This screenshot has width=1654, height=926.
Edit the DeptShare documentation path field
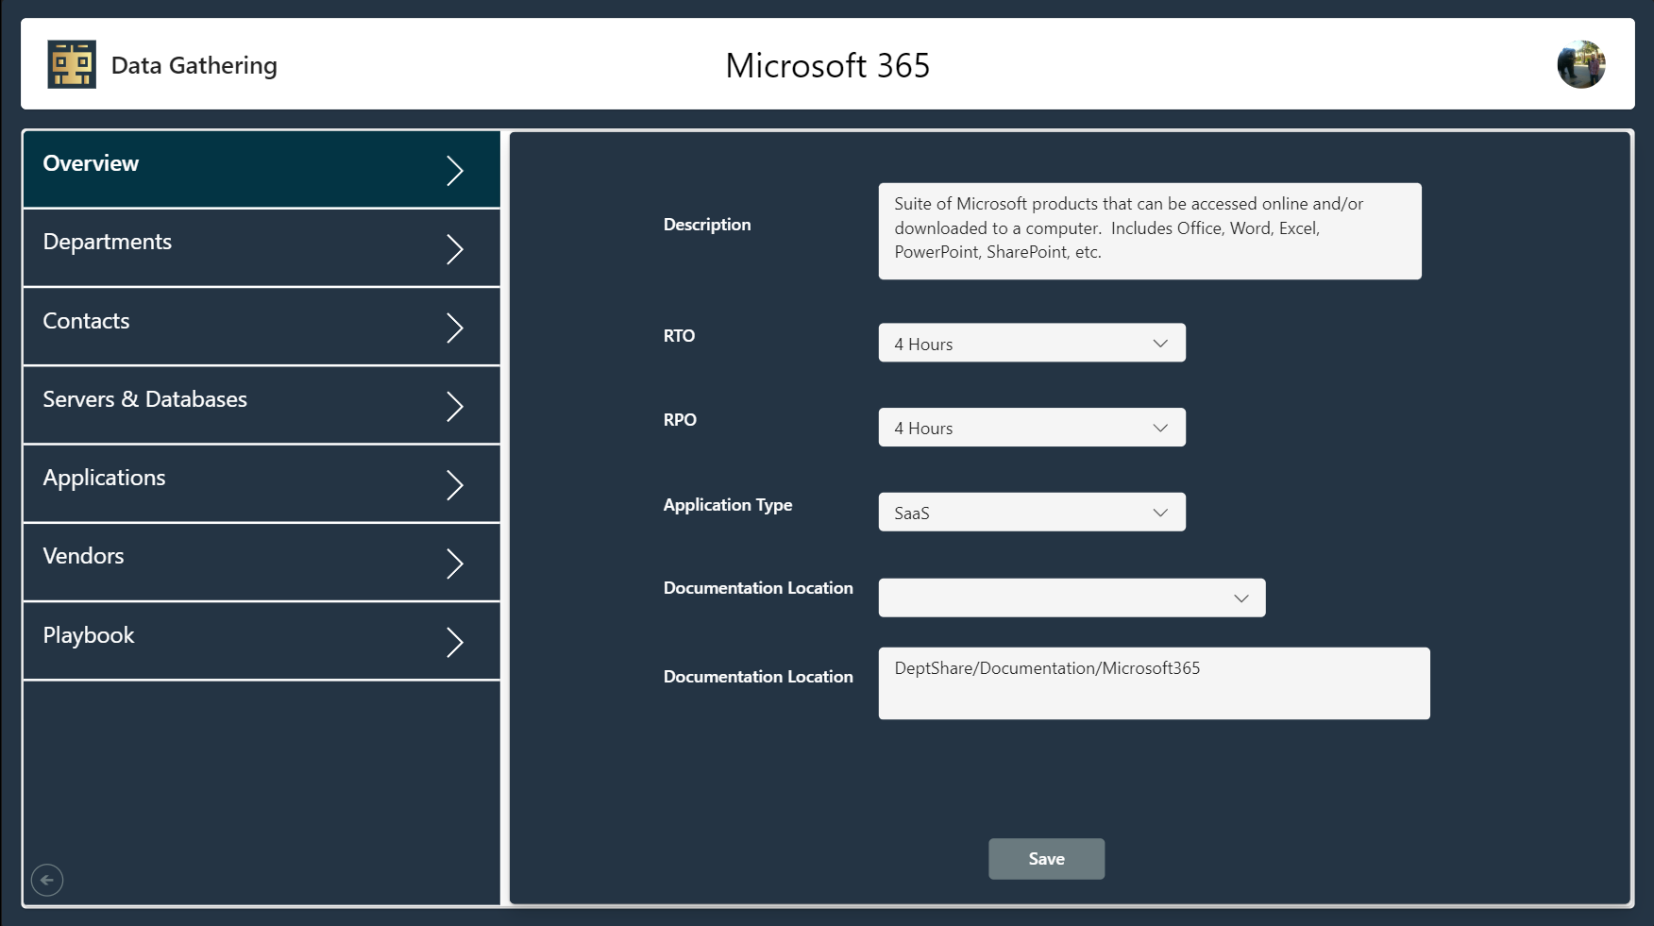coord(1154,683)
